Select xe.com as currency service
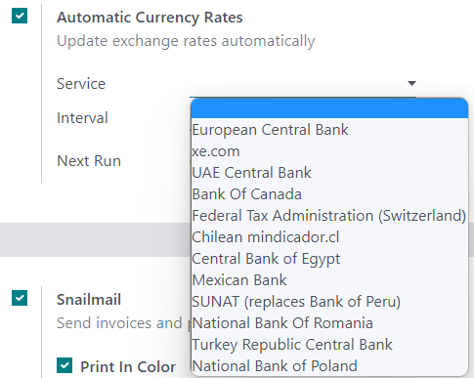The height and width of the screenshot is (378, 474). click(x=329, y=151)
